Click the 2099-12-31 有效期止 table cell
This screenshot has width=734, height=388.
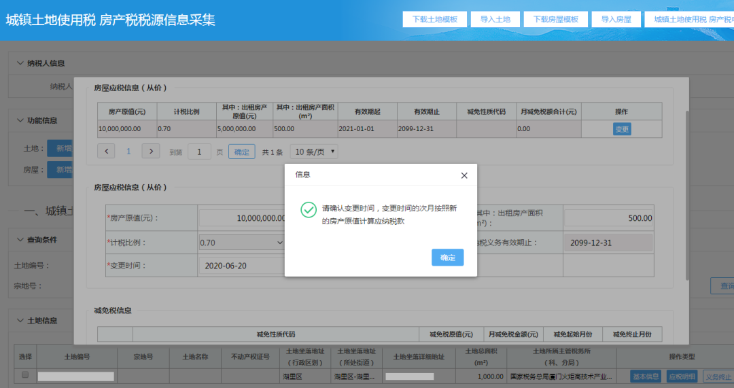pos(426,128)
